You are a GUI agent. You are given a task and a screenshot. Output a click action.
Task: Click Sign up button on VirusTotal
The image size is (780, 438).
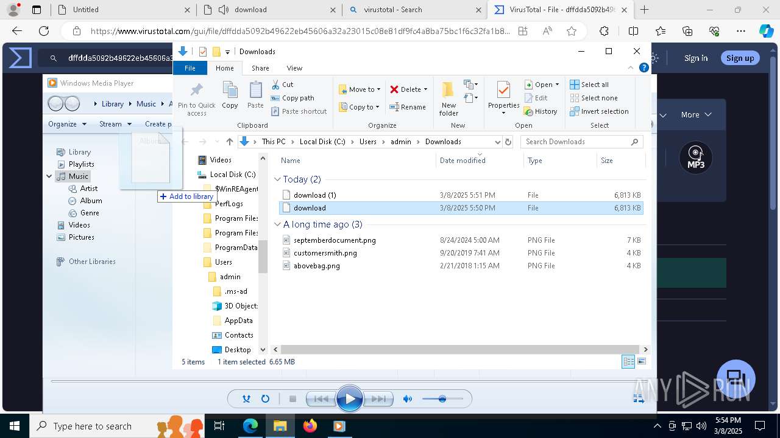740,58
